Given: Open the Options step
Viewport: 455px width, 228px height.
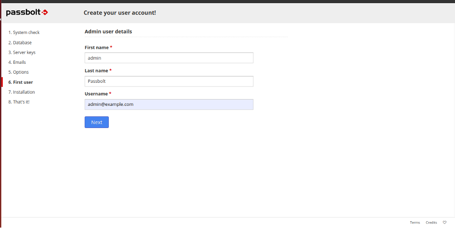Looking at the screenshot, I should click(19, 72).
